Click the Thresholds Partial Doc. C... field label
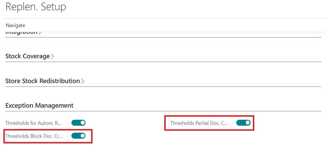The height and width of the screenshot is (153, 326). point(199,123)
